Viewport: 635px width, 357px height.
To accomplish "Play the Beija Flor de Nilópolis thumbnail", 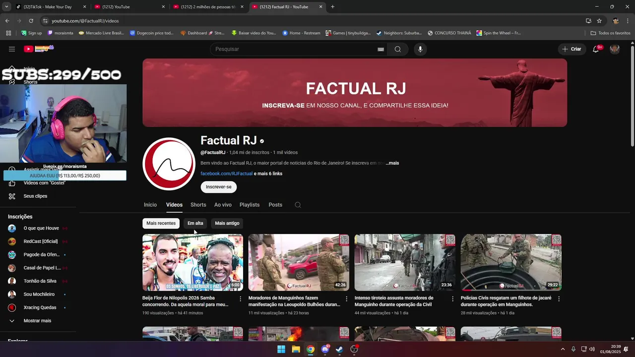I will [193, 262].
